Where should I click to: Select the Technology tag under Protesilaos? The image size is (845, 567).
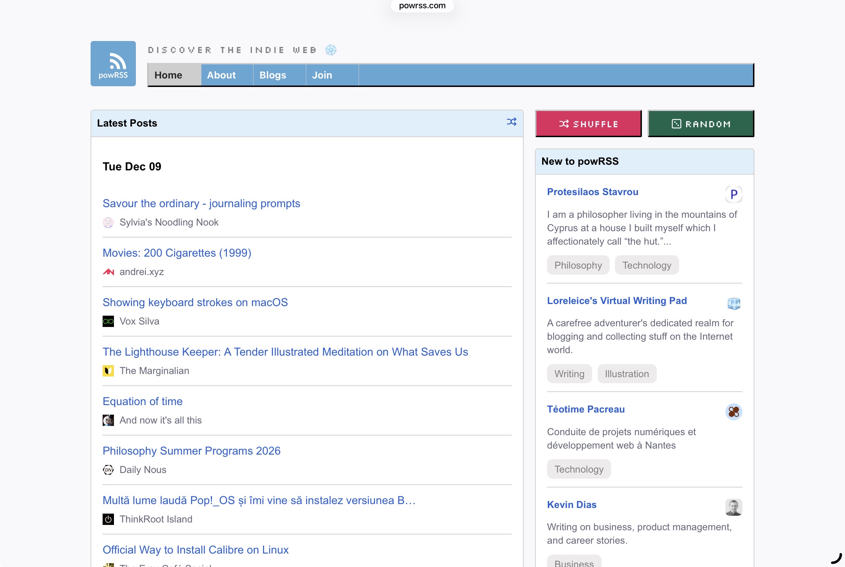[646, 265]
